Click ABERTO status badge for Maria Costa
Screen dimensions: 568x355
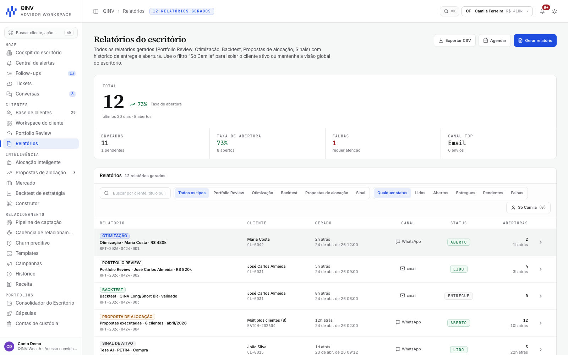pyautogui.click(x=458, y=242)
